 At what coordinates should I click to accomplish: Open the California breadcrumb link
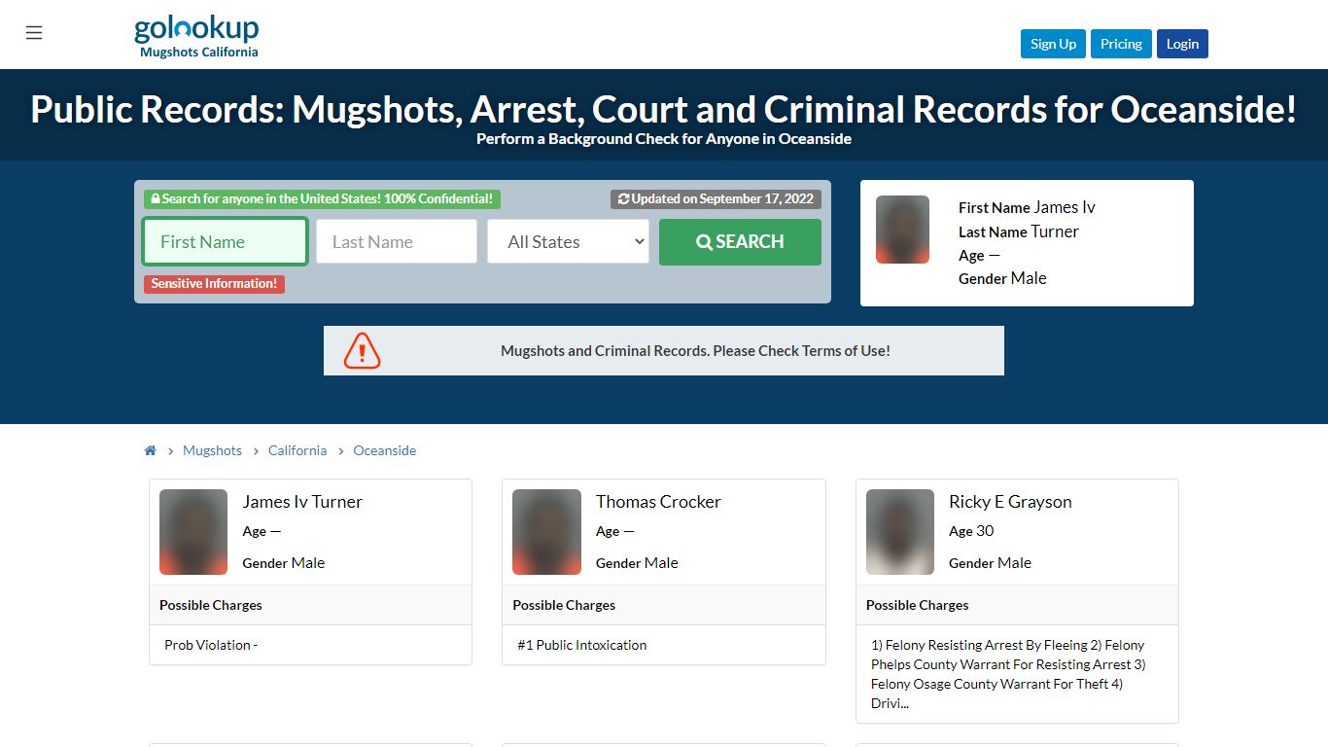(x=297, y=450)
